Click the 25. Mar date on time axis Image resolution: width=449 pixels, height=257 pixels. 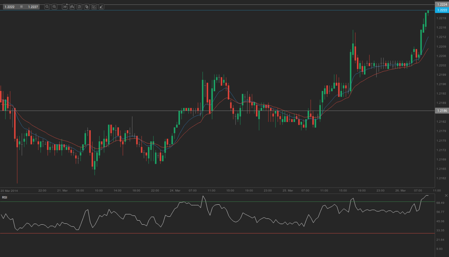(x=288, y=190)
